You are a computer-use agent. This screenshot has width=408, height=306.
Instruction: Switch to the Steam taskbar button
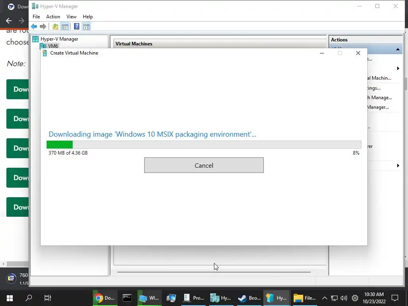(x=249, y=298)
